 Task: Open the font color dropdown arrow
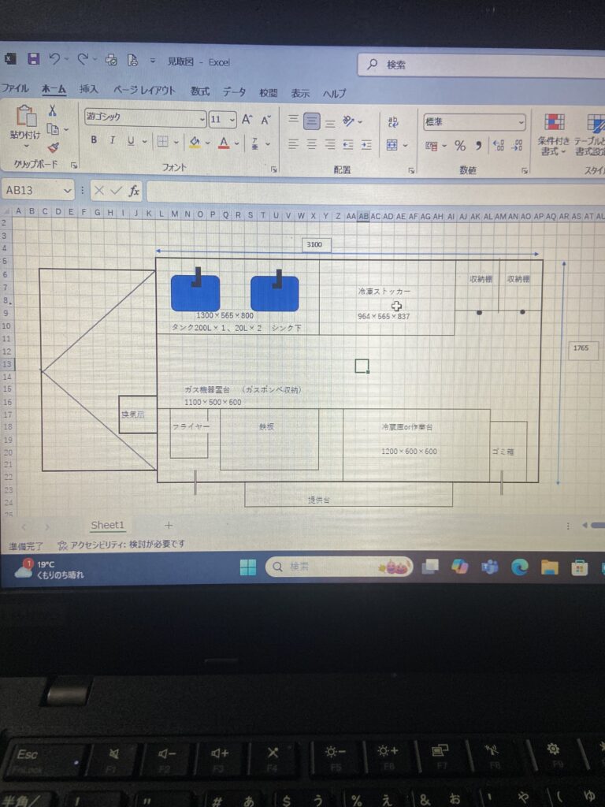(236, 143)
